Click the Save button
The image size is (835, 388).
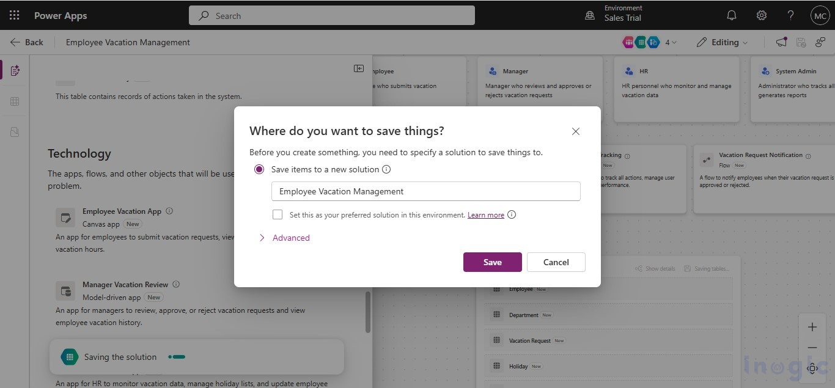493,262
